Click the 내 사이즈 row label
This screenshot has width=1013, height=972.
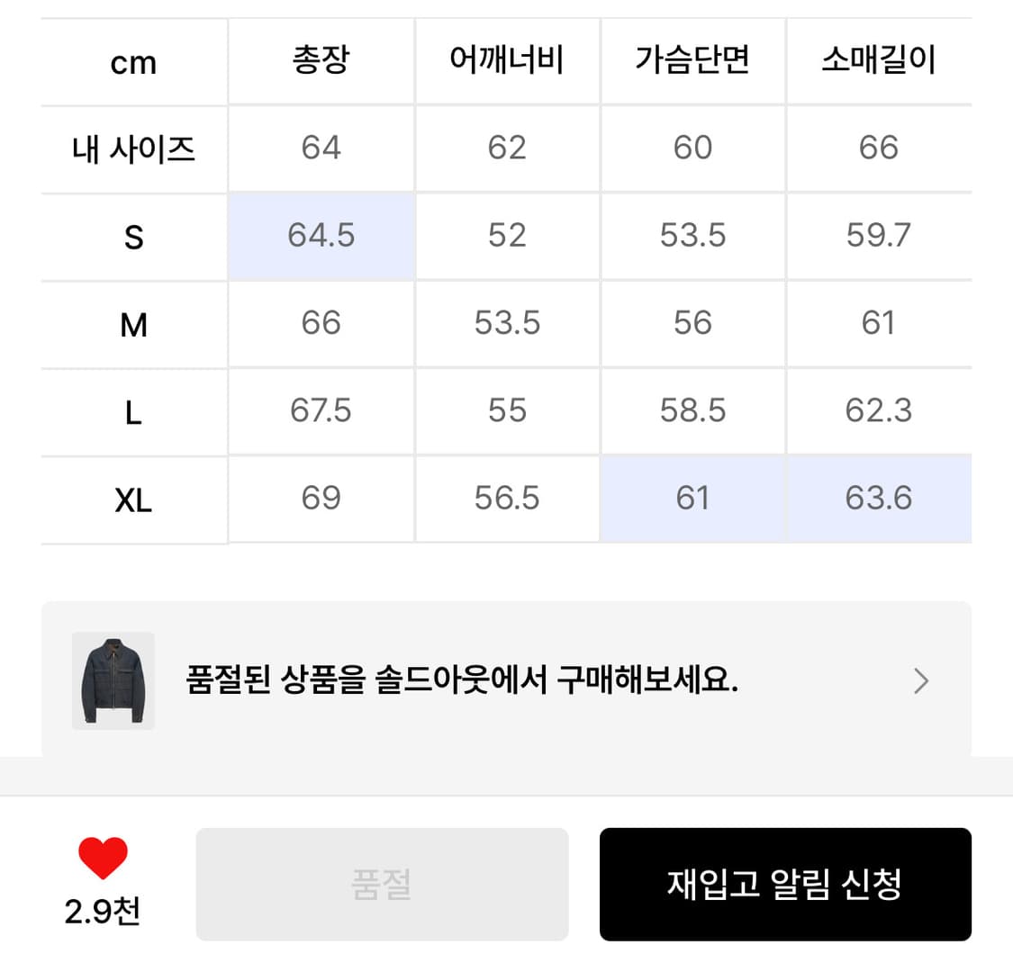[x=133, y=148]
